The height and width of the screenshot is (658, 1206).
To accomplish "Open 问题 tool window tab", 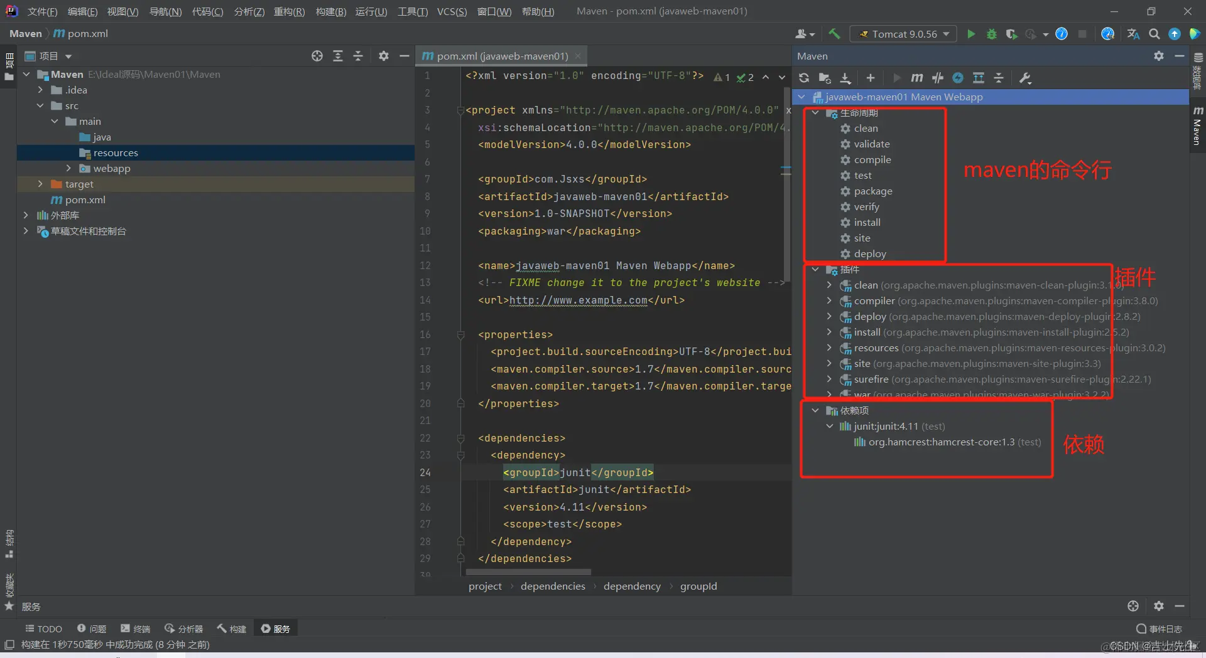I will click(92, 629).
